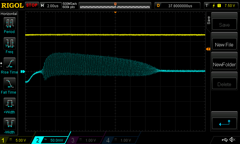Click the NewFolder button

click(x=224, y=64)
